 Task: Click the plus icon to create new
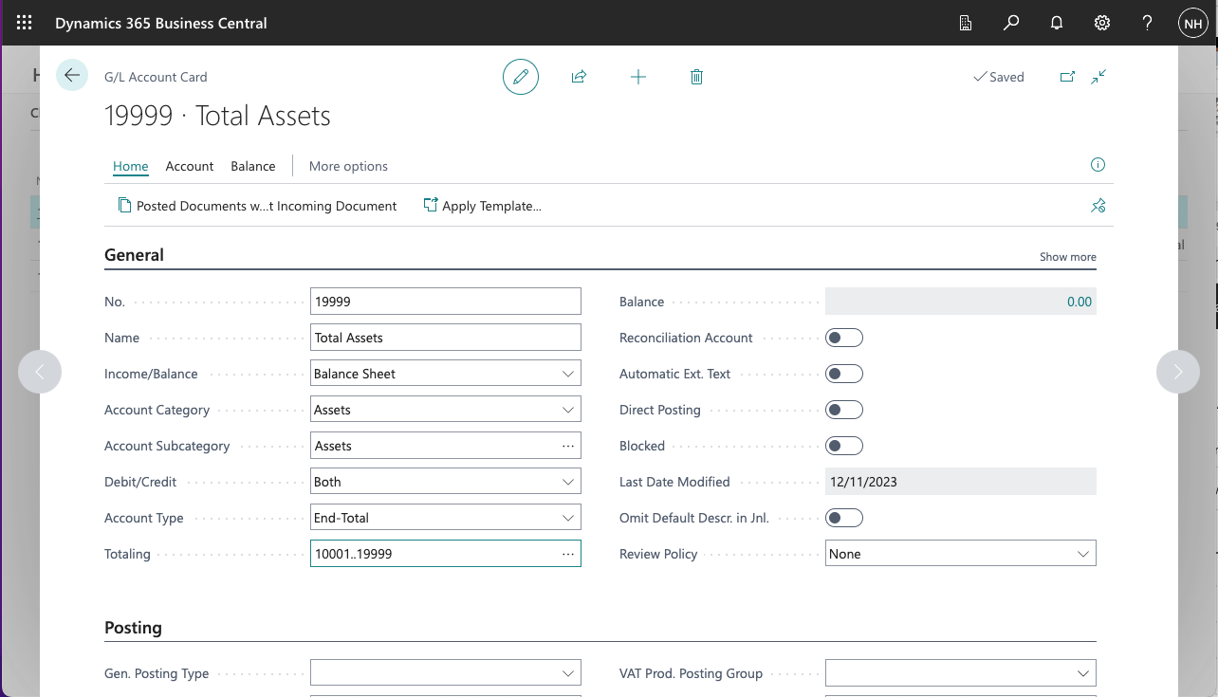638,77
